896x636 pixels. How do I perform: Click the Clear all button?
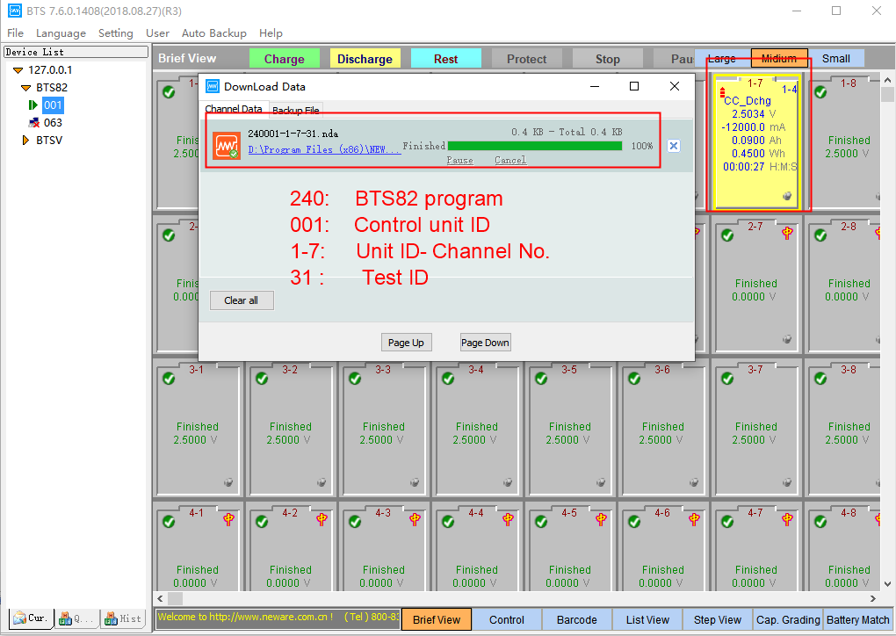(242, 300)
